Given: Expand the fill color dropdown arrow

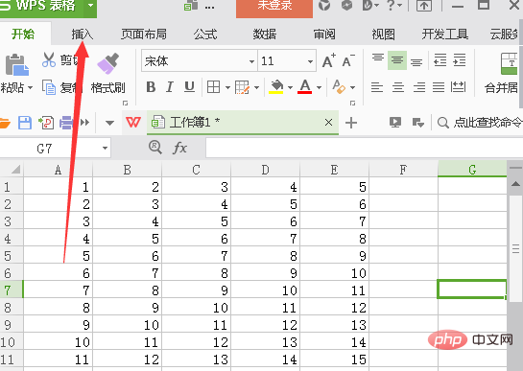Looking at the screenshot, I should tap(290, 87).
